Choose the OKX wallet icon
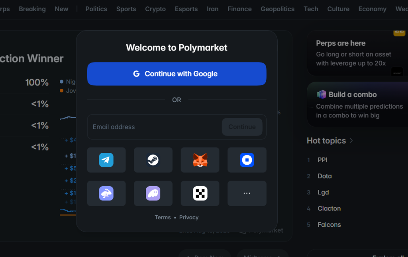The height and width of the screenshot is (257, 408). 200,193
